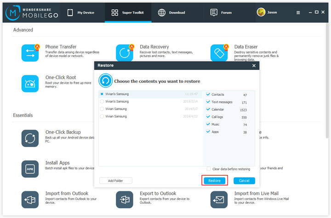Screen dimensions: 331x218
Task: Click the Export to Outlook icon
Action: tap(125, 199)
